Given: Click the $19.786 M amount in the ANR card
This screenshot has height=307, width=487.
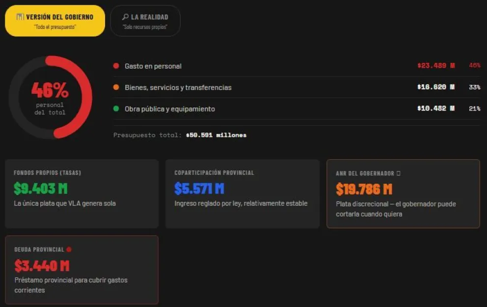Looking at the screenshot, I should click(x=364, y=189).
